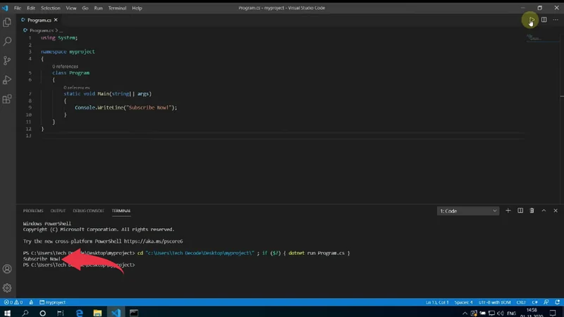Open the Accounts menu in activity bar
This screenshot has width=564, height=317.
8,269
